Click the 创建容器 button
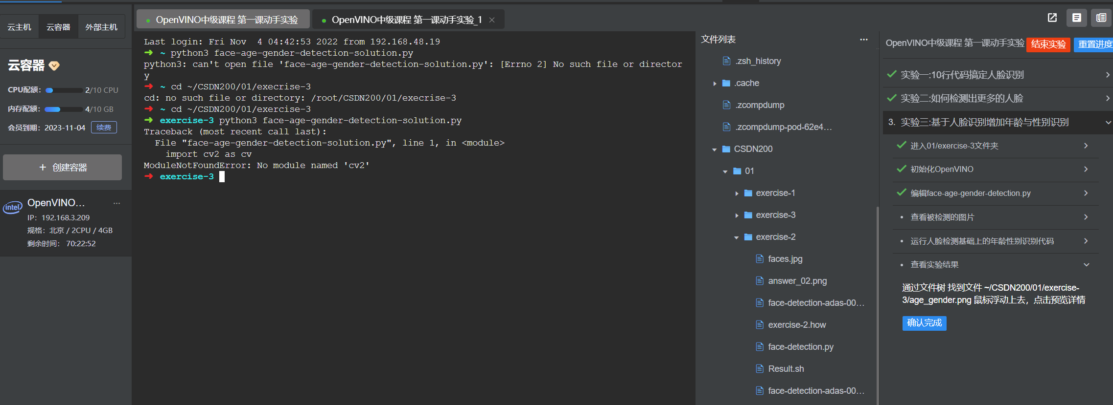The height and width of the screenshot is (405, 1113). coord(63,168)
